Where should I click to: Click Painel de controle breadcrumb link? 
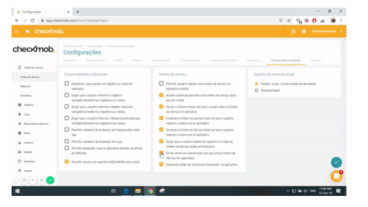click(73, 46)
